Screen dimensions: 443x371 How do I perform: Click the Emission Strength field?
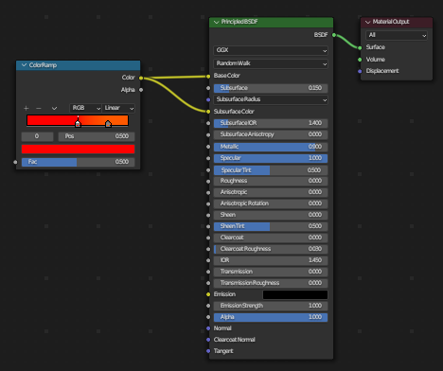tap(271, 306)
